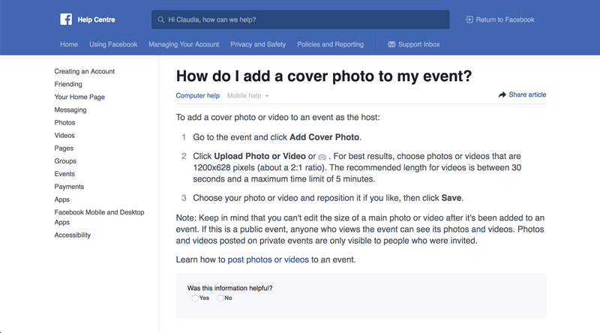Screen dimensions: 600x333
Task: Follow the post photos or videos link
Action: [x=268, y=259]
